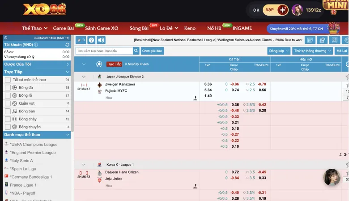349x201 pixels.
Task: Refresh account balance icon
Action: coord(67,45)
